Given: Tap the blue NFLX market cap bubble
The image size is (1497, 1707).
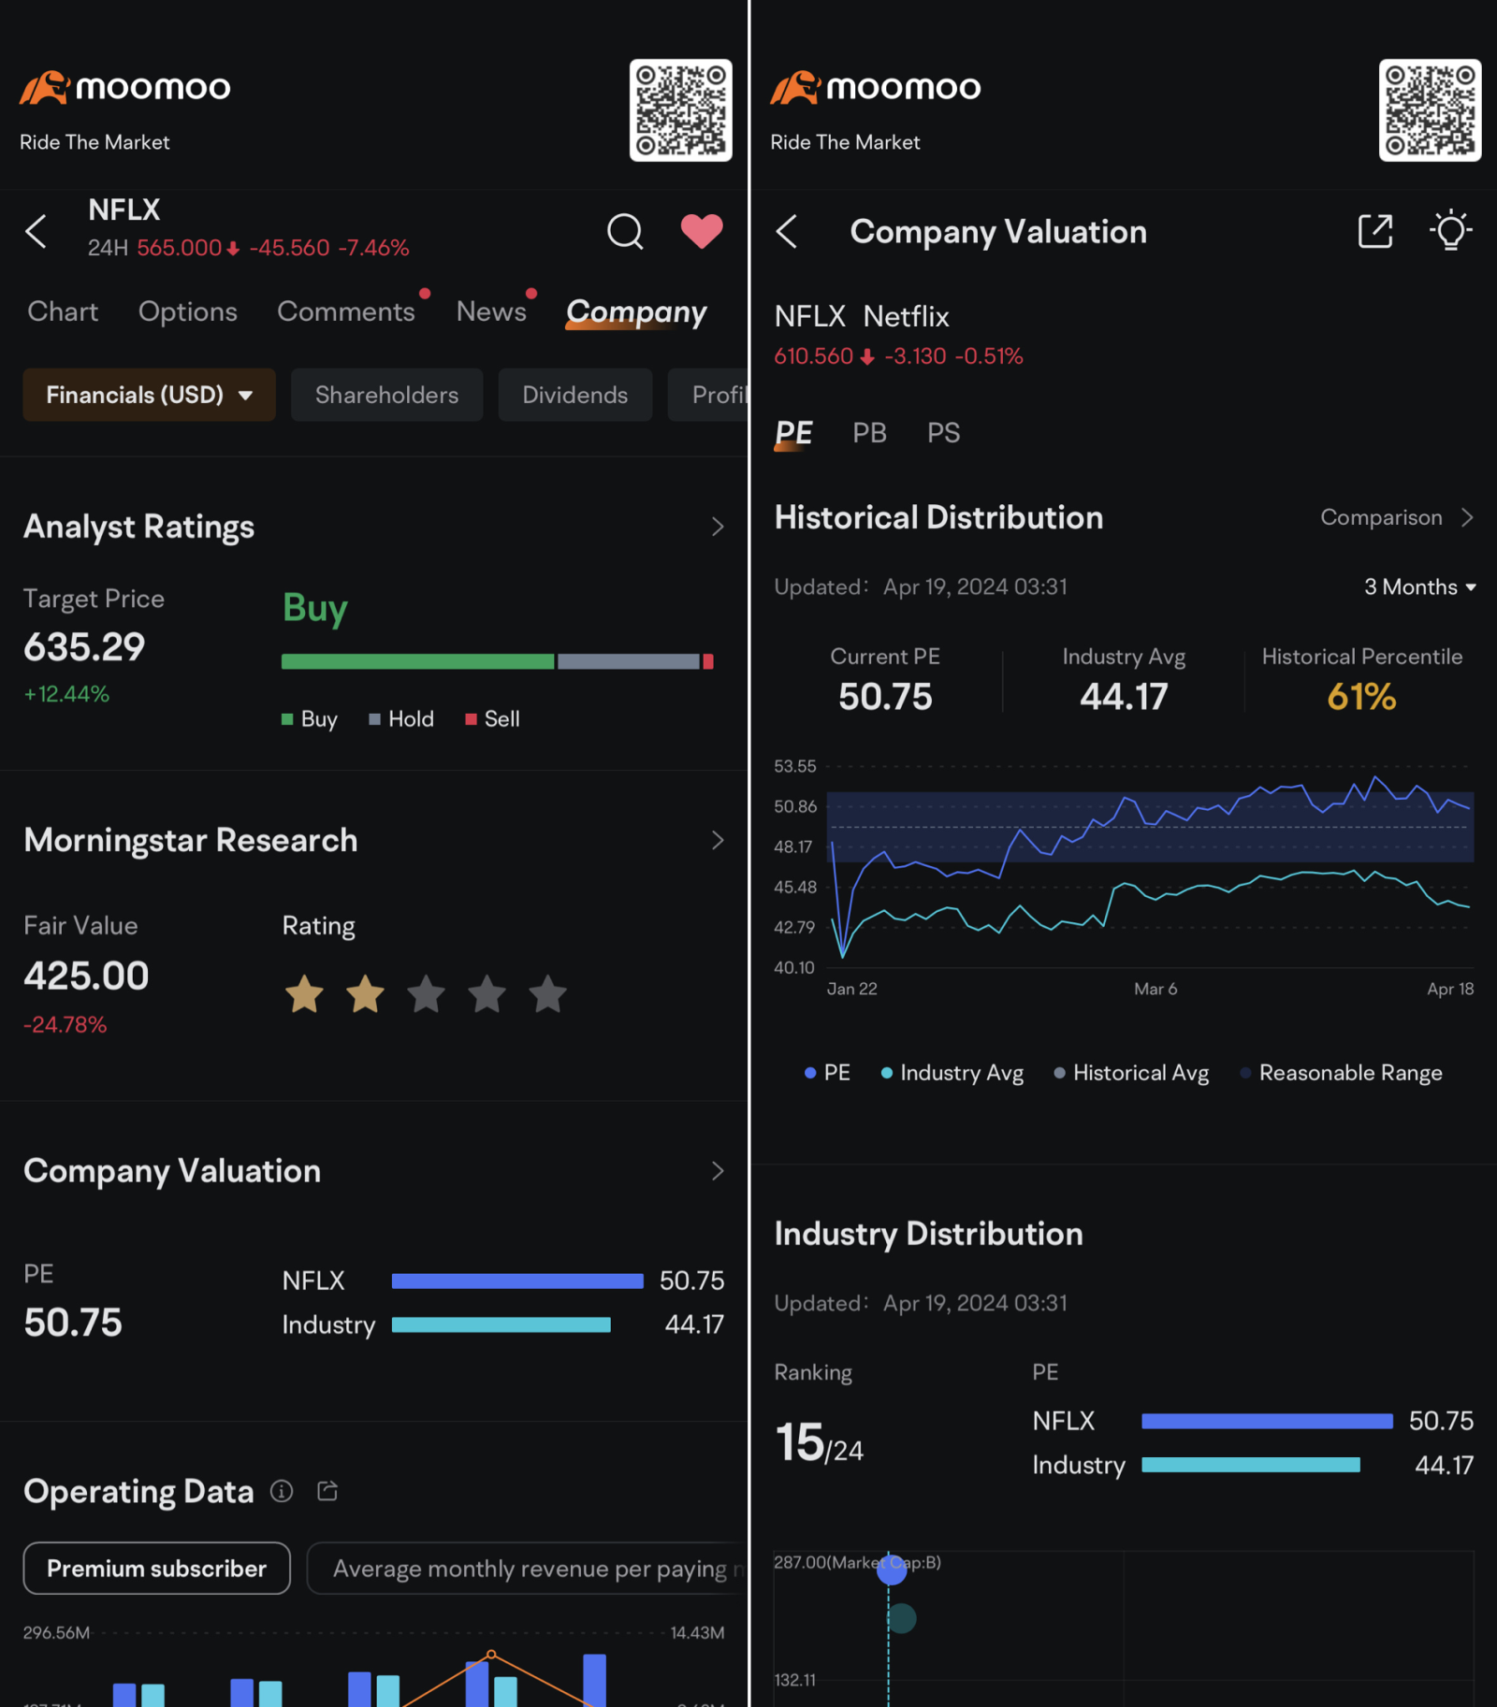Looking at the screenshot, I should pos(892,1570).
